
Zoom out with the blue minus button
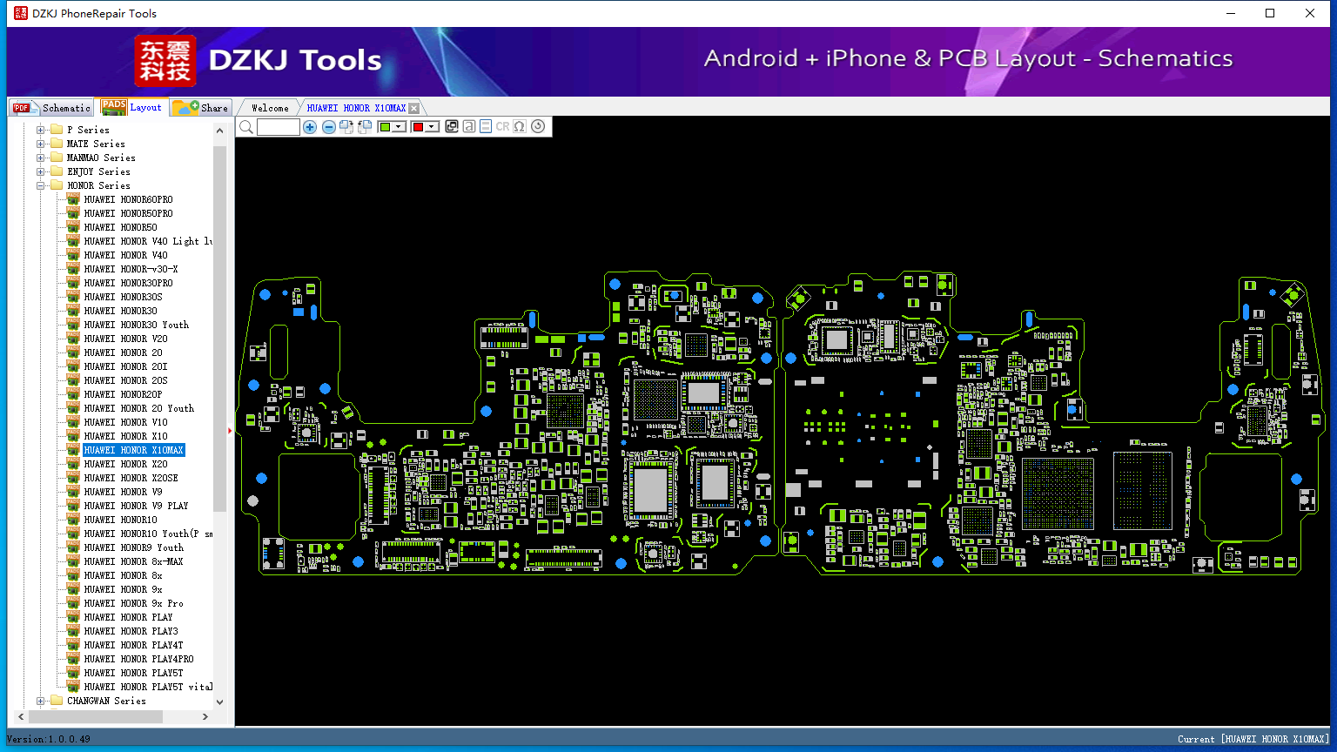pyautogui.click(x=329, y=127)
